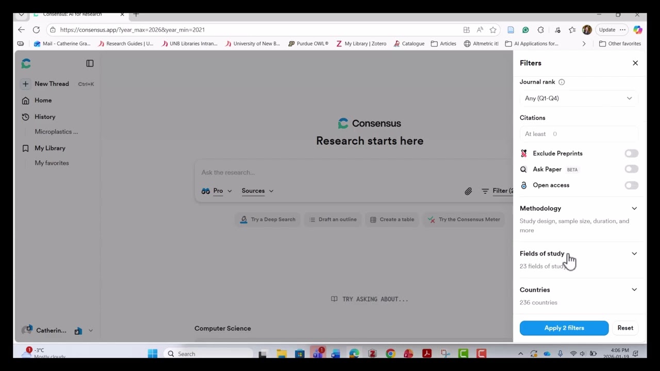This screenshot has height=371, width=660.
Task: Open Journal rank Any (Q1-Q4) dropdown
Action: tap(579, 98)
